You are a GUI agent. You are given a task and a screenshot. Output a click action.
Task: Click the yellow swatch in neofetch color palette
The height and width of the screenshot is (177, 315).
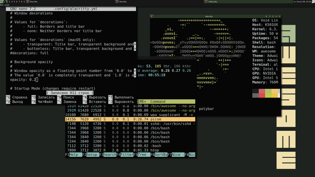[x=275, y=93]
